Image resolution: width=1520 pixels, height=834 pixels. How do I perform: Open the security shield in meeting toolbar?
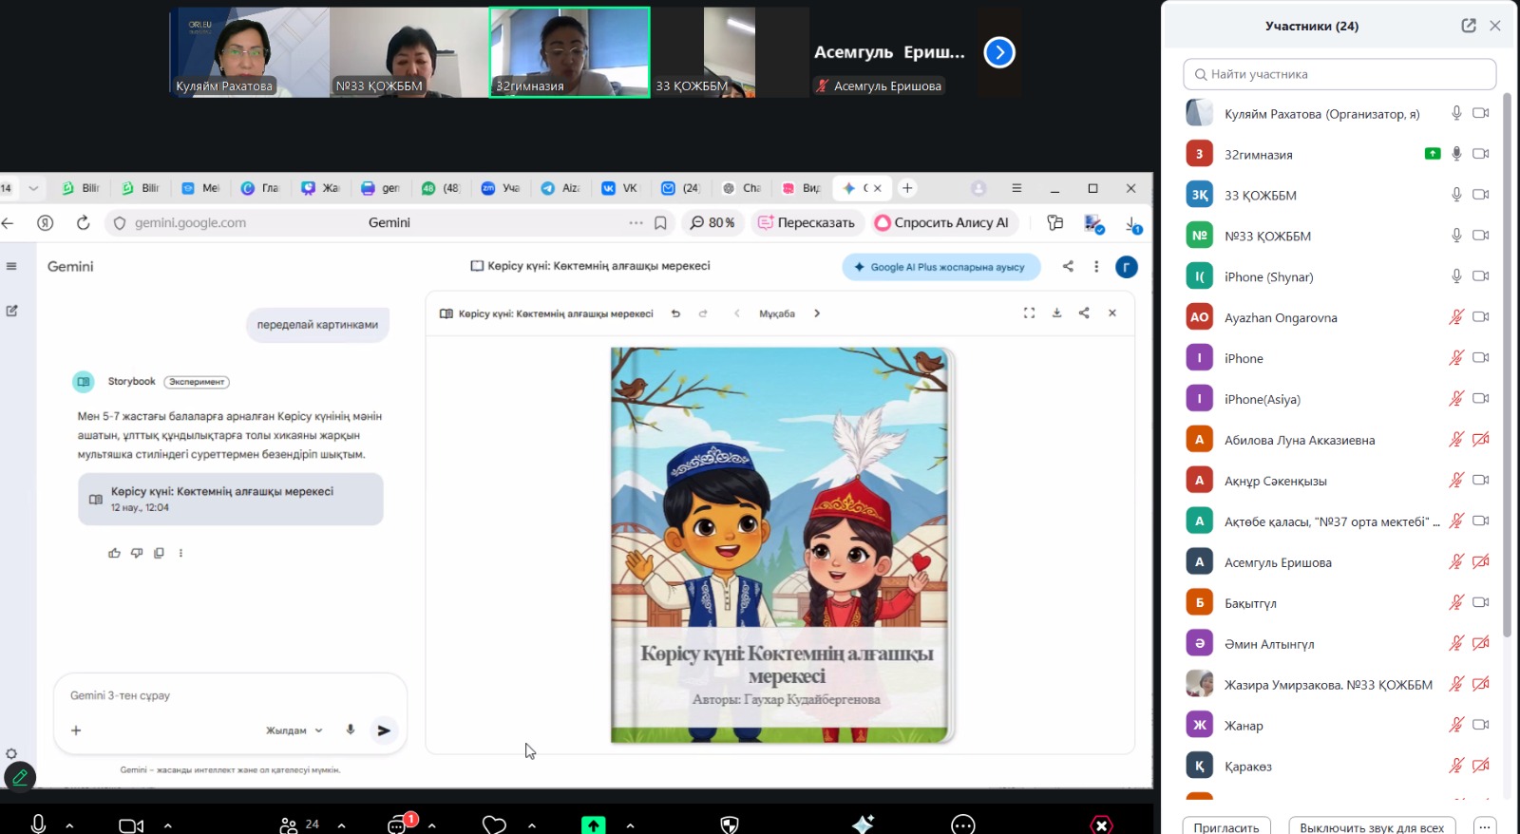(730, 825)
